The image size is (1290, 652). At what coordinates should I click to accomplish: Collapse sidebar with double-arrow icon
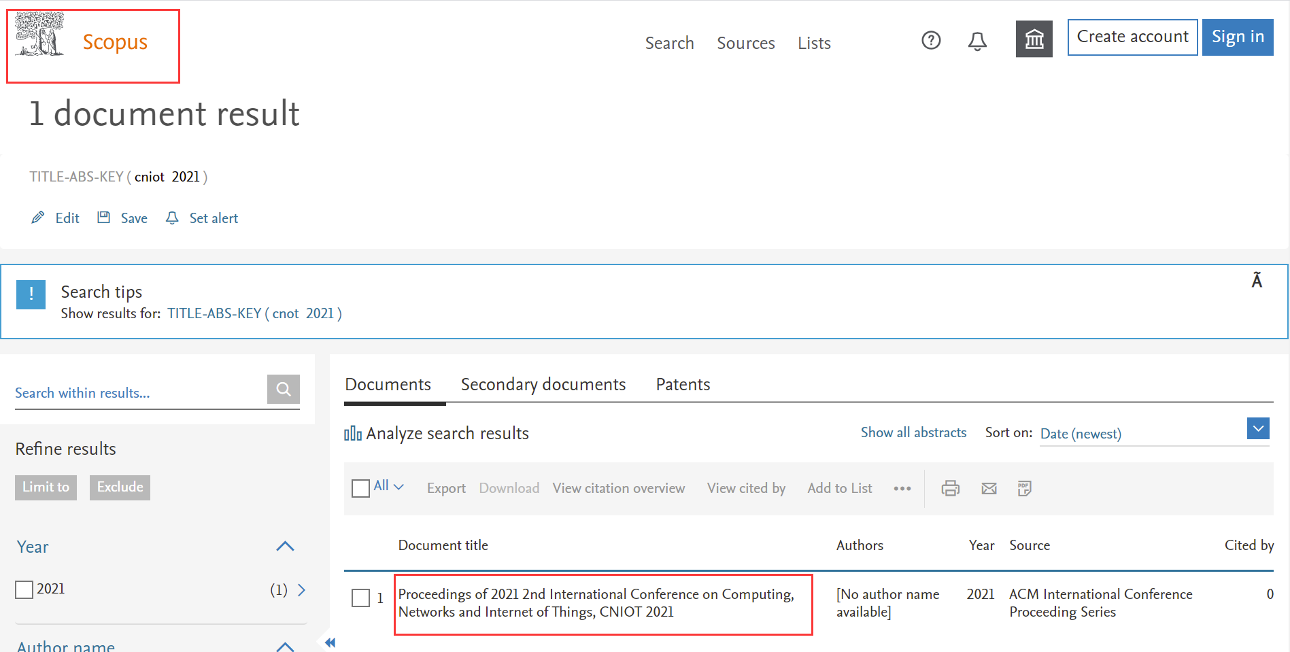pos(330,642)
